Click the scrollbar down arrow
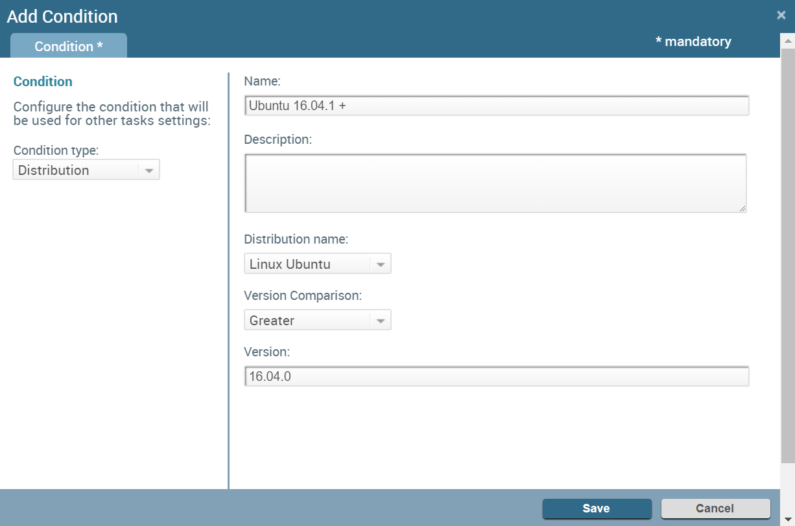 (x=787, y=520)
